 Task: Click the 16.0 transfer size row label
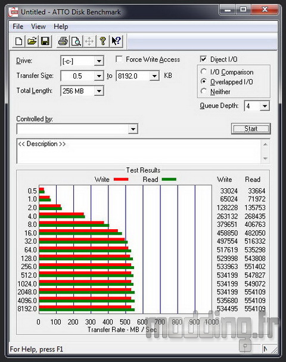30,233
